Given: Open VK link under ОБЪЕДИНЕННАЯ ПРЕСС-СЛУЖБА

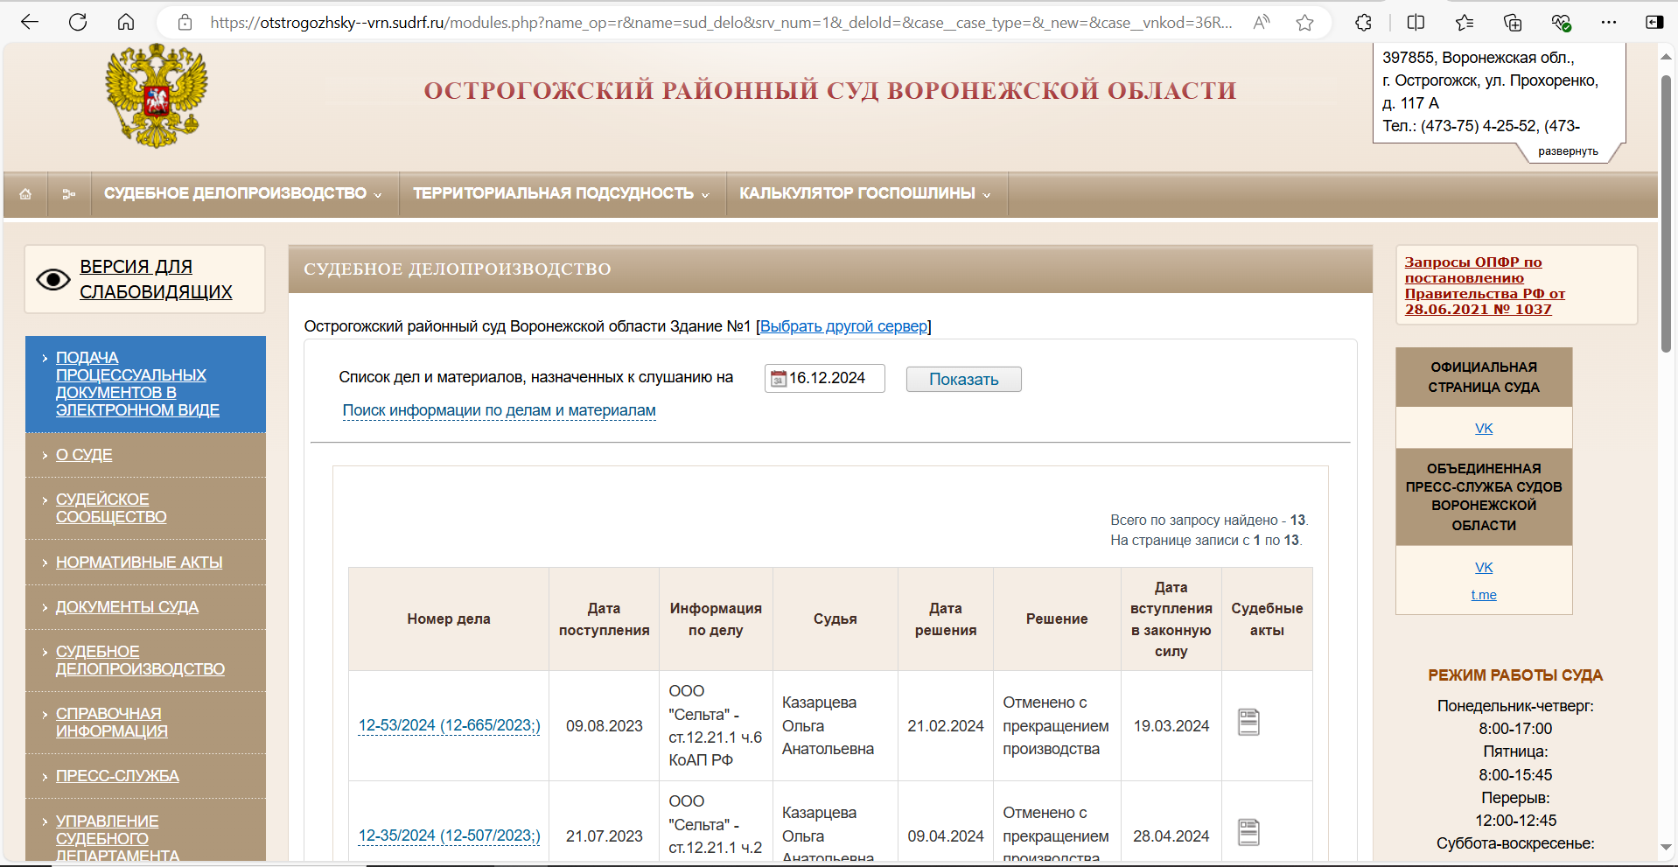Looking at the screenshot, I should click(x=1484, y=567).
